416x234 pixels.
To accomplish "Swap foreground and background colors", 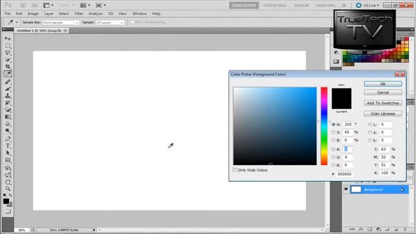I will pos(10,195).
